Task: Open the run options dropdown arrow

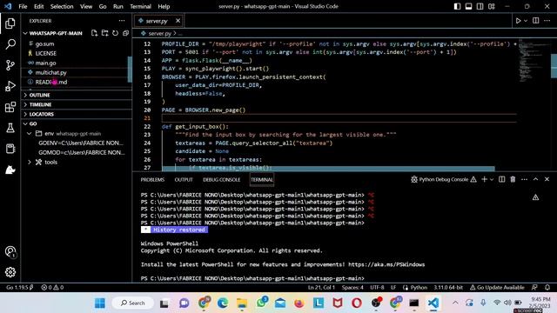Action: click(x=526, y=21)
